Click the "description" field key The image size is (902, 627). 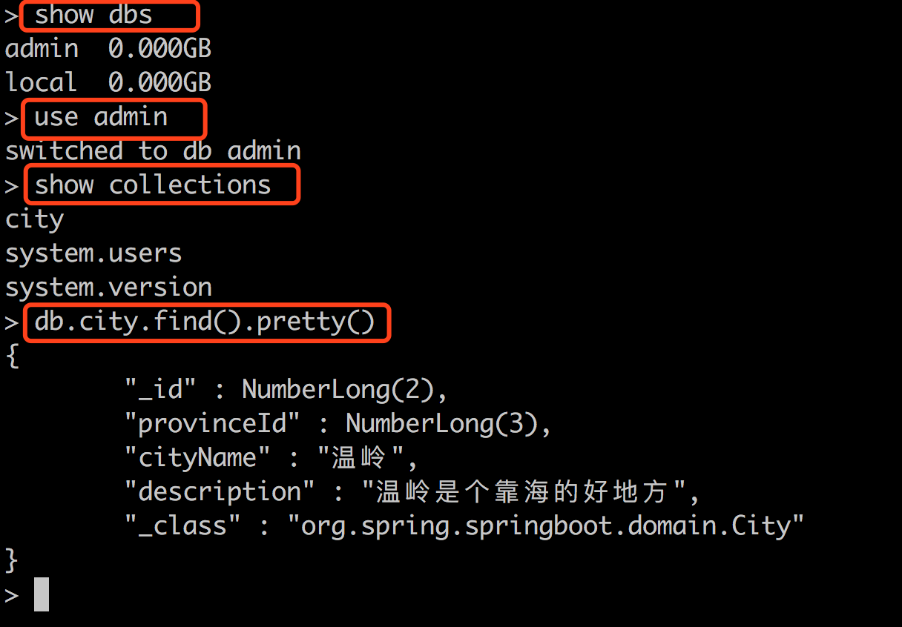click(220, 492)
